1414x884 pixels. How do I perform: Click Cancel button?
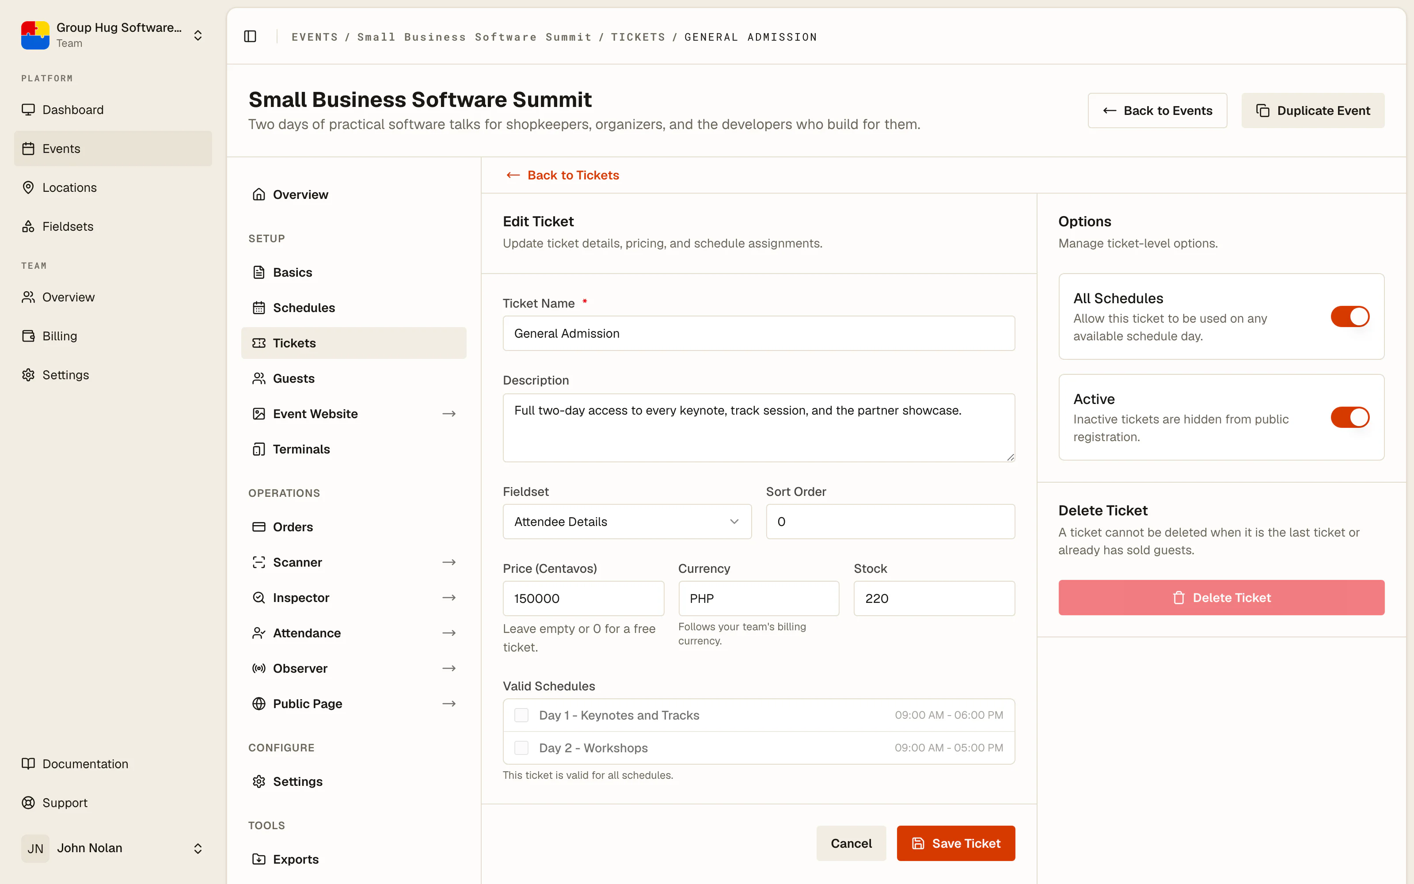[x=851, y=843]
